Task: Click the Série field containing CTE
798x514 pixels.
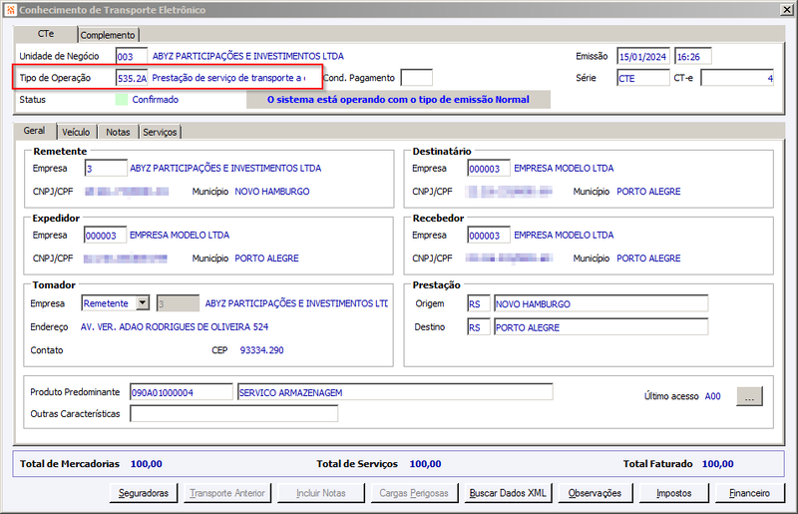Action: tap(642, 78)
